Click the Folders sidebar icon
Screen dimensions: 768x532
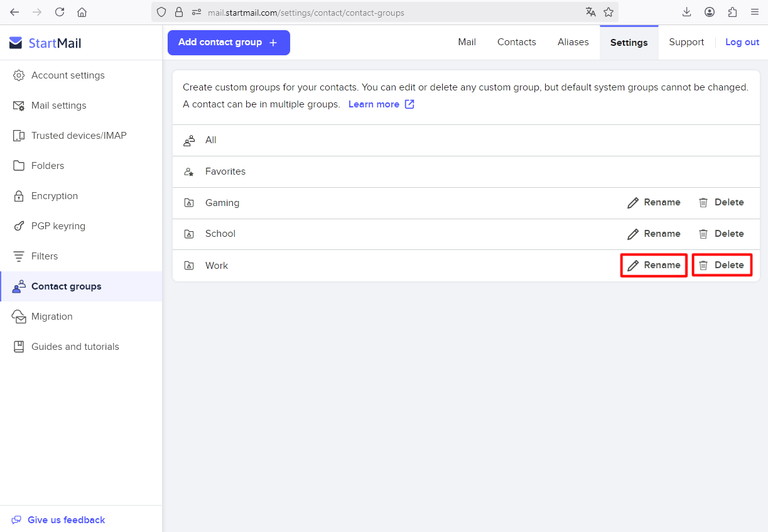coord(19,166)
